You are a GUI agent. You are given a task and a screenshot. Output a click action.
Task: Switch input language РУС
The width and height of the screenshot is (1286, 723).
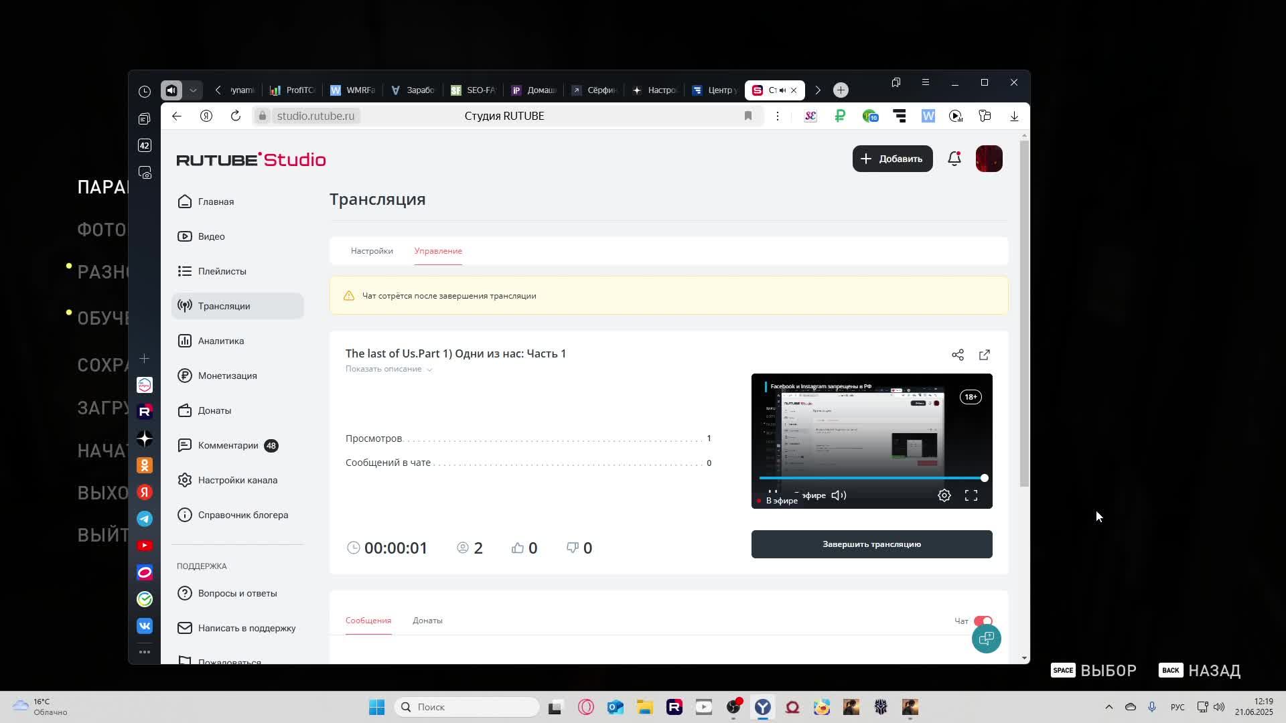[x=1177, y=707]
